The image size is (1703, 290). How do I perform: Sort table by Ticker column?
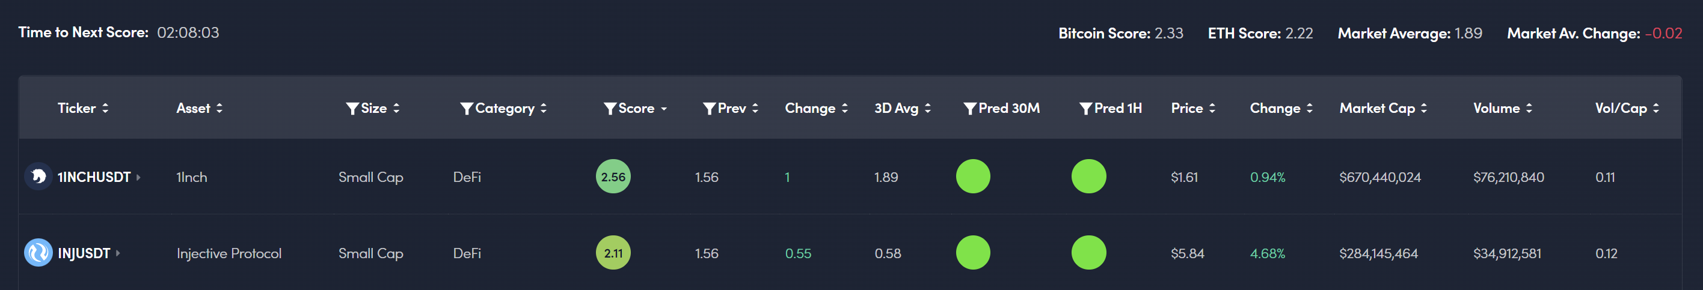click(x=82, y=108)
